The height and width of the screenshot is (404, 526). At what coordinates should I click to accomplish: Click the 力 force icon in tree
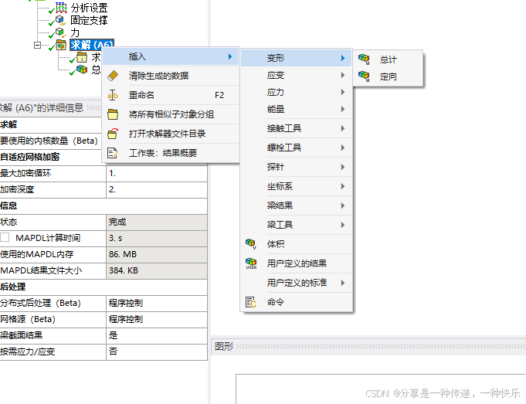[x=61, y=32]
